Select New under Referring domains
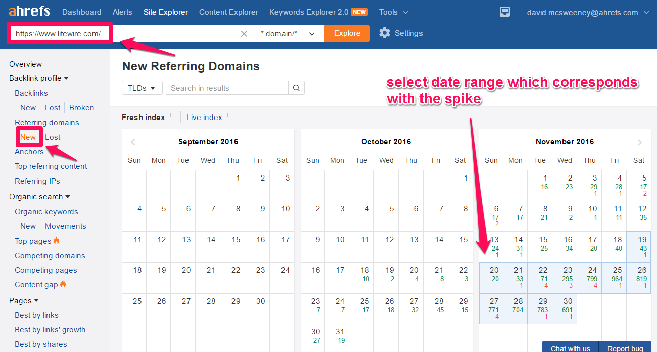This screenshot has width=657, height=352. [x=28, y=137]
